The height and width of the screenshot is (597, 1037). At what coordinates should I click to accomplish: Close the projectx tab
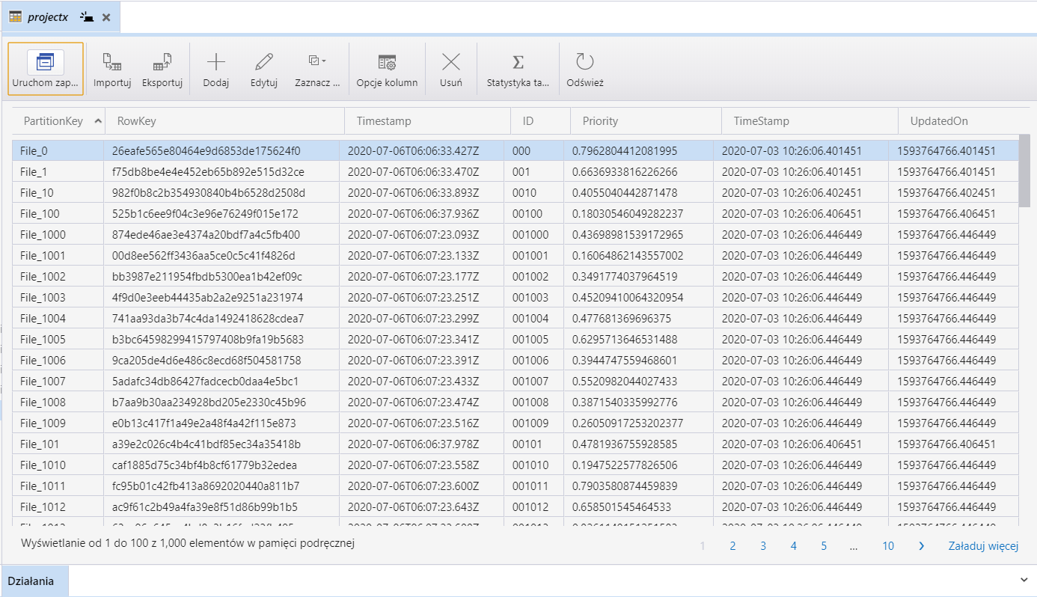click(106, 17)
